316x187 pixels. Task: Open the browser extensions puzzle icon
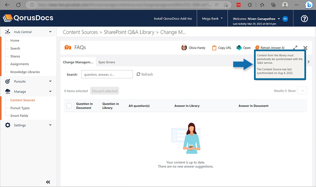(250, 5)
